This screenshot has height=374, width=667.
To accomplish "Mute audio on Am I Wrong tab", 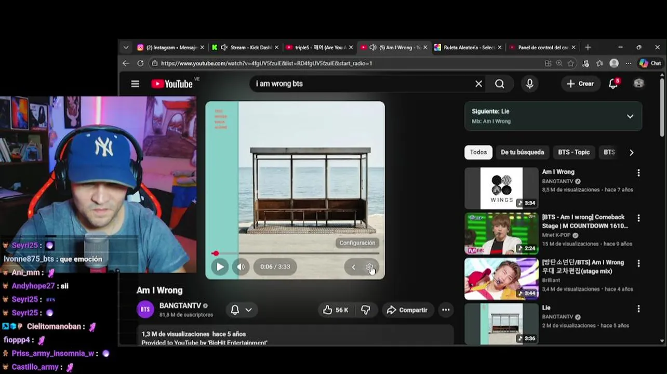I will coord(372,47).
